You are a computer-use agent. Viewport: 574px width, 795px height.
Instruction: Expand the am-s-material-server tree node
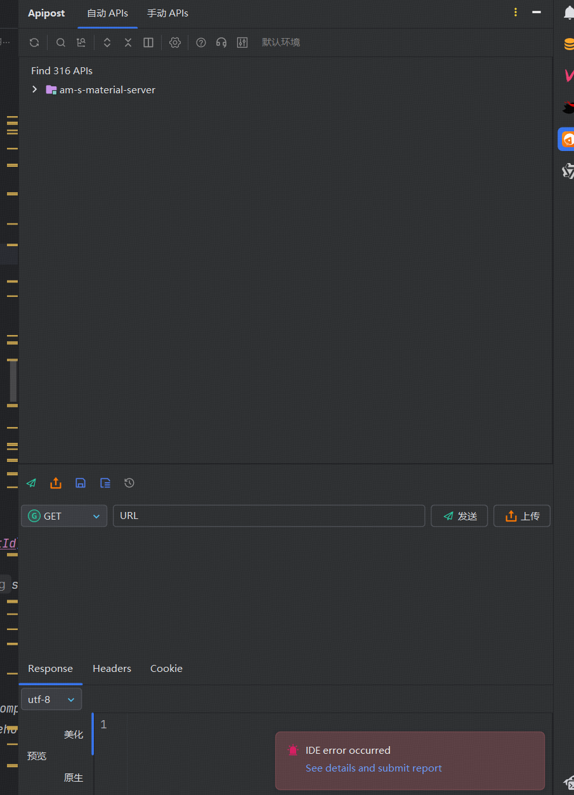[x=35, y=89]
